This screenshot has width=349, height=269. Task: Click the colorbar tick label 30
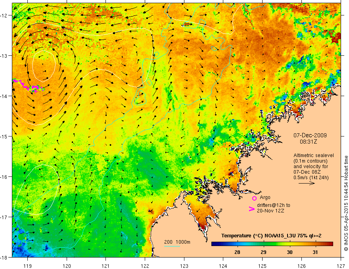pyautogui.click(x=290, y=252)
